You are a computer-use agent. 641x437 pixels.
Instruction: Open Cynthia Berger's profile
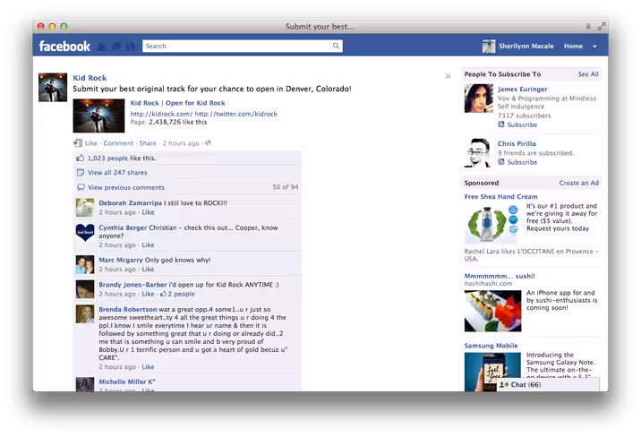tap(123, 227)
